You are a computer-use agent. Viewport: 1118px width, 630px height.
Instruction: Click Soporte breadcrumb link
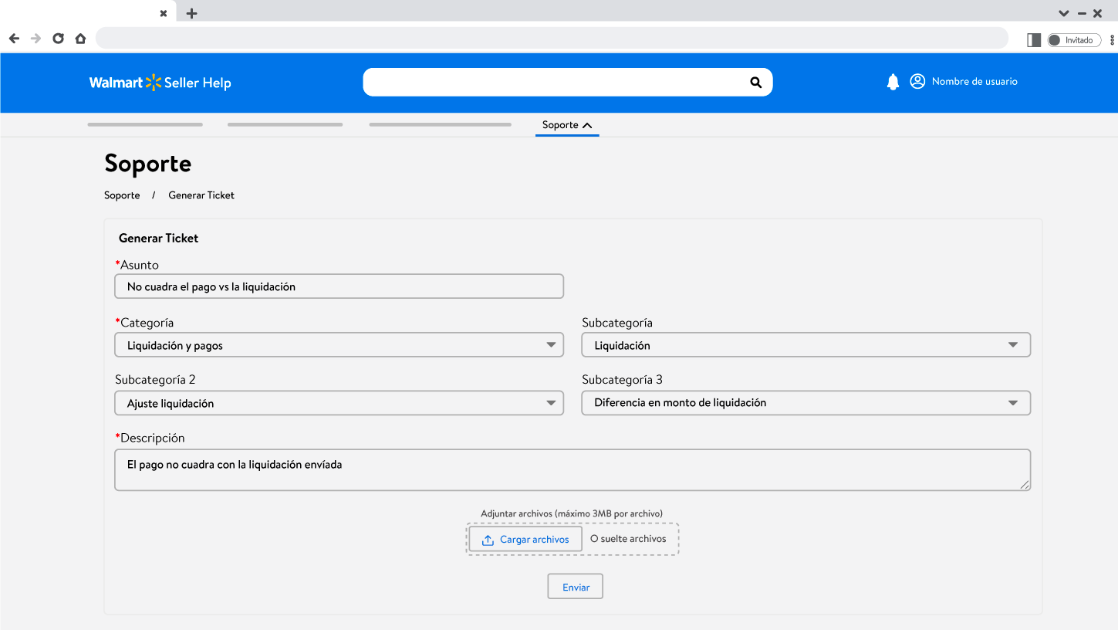tap(122, 195)
